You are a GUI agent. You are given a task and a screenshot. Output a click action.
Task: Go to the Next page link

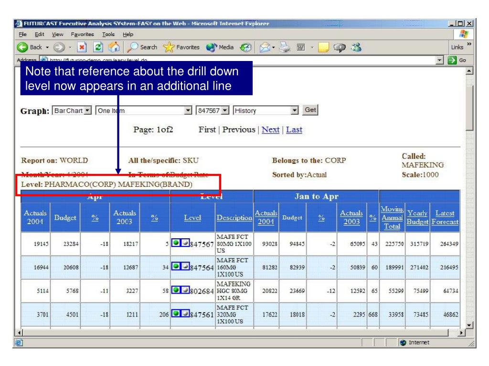(x=270, y=130)
